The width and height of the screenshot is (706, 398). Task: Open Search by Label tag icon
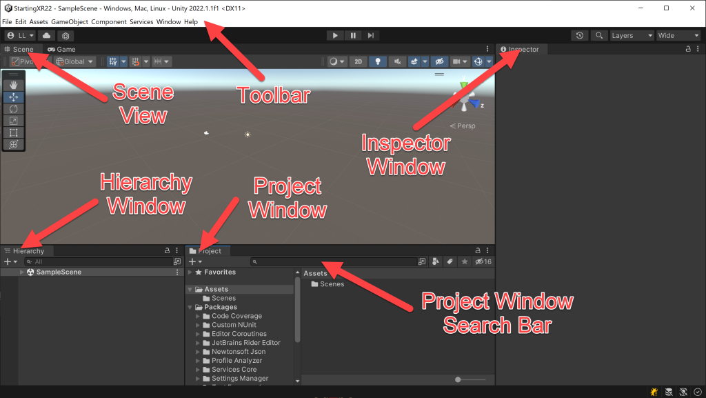(x=450, y=261)
